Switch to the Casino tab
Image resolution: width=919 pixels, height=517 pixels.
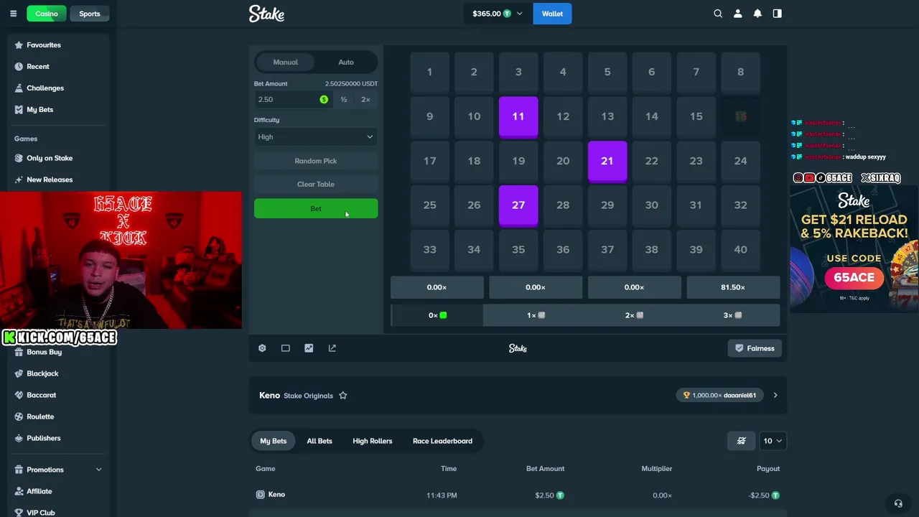47,14
